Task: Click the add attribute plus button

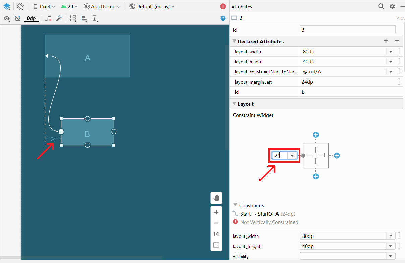Action: tap(386, 41)
